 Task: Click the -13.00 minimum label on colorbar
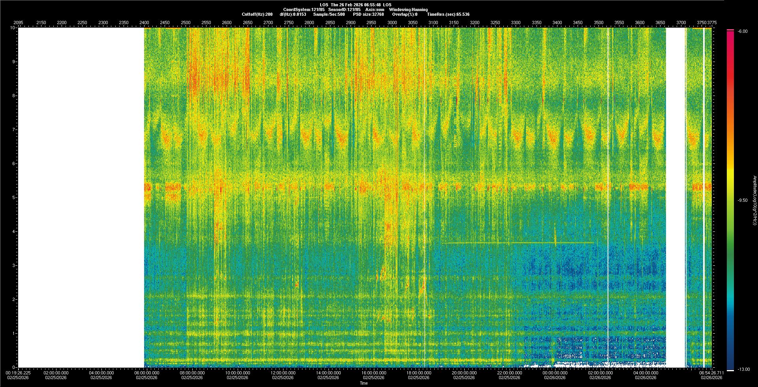coord(743,369)
